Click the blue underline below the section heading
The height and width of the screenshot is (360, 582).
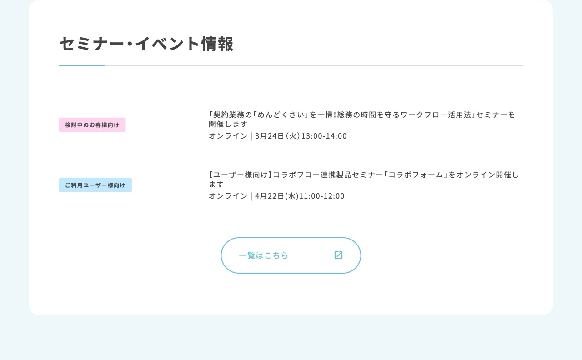pyautogui.click(x=82, y=66)
